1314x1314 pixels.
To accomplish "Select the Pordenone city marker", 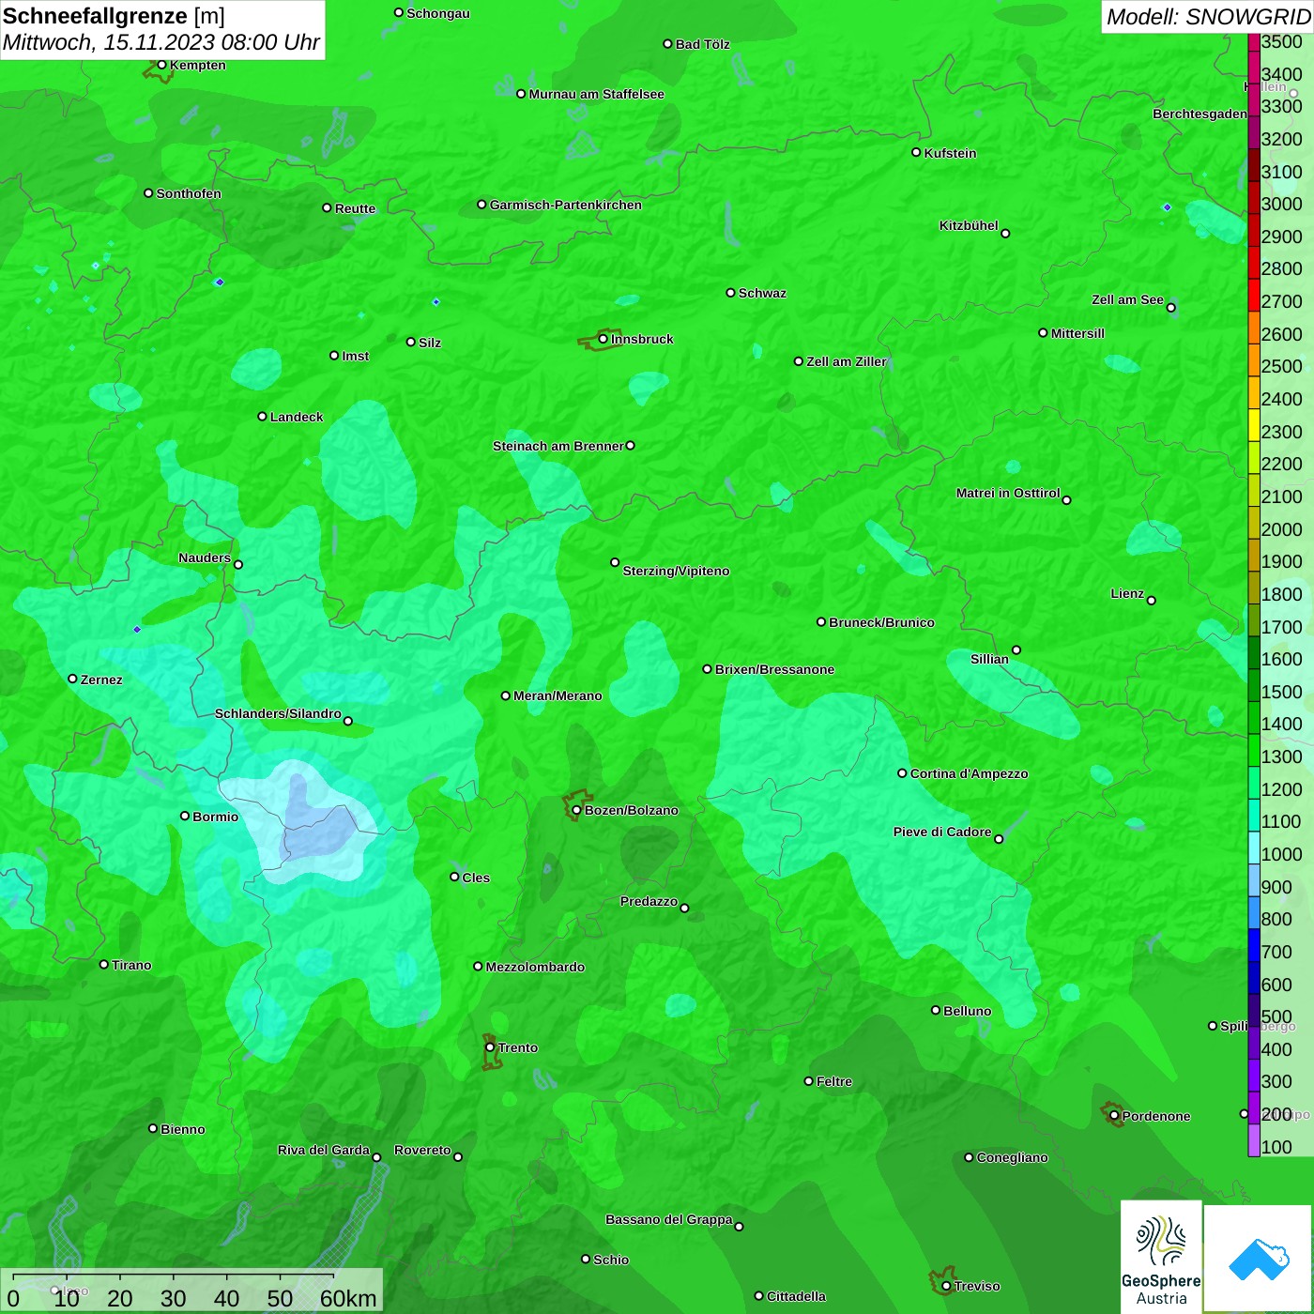I will 1114,1116.
